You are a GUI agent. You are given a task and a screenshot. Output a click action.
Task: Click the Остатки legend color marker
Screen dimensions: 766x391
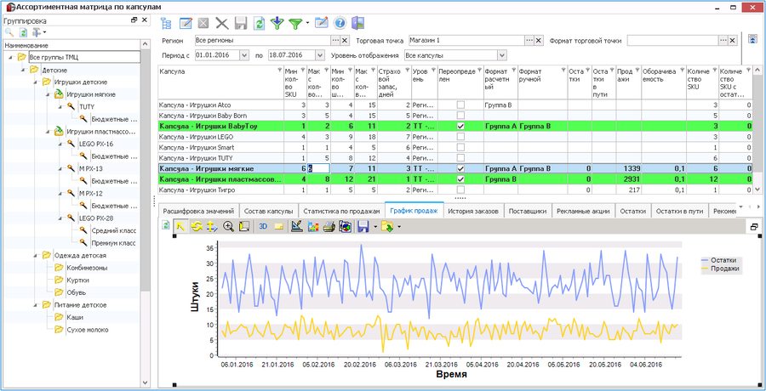(705, 261)
